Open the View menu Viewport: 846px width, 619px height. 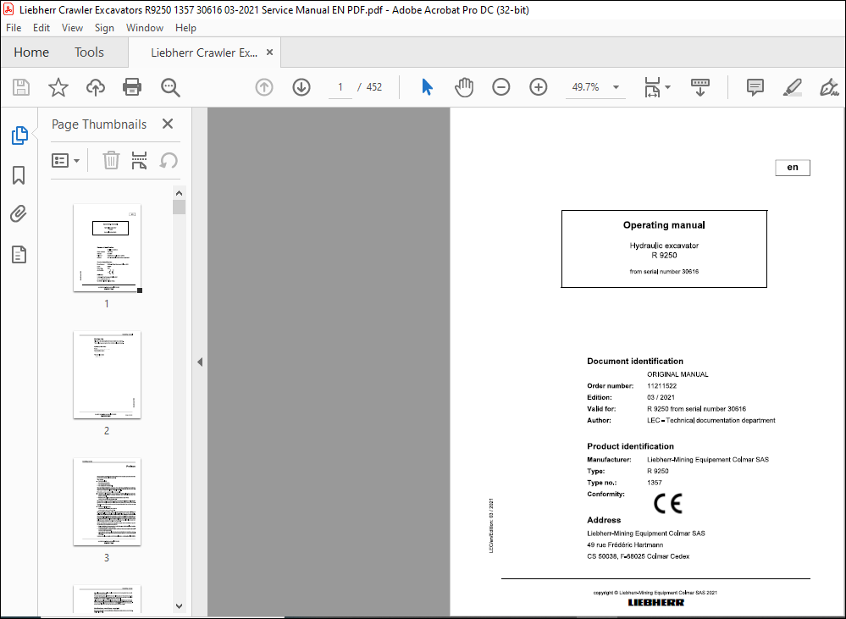pyautogui.click(x=72, y=28)
